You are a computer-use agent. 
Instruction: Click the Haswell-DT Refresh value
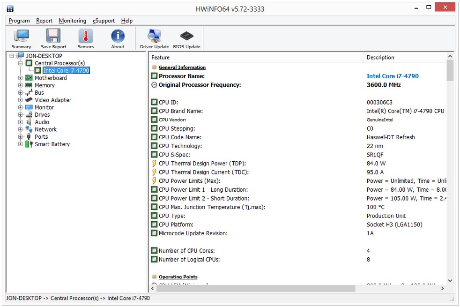(391, 137)
